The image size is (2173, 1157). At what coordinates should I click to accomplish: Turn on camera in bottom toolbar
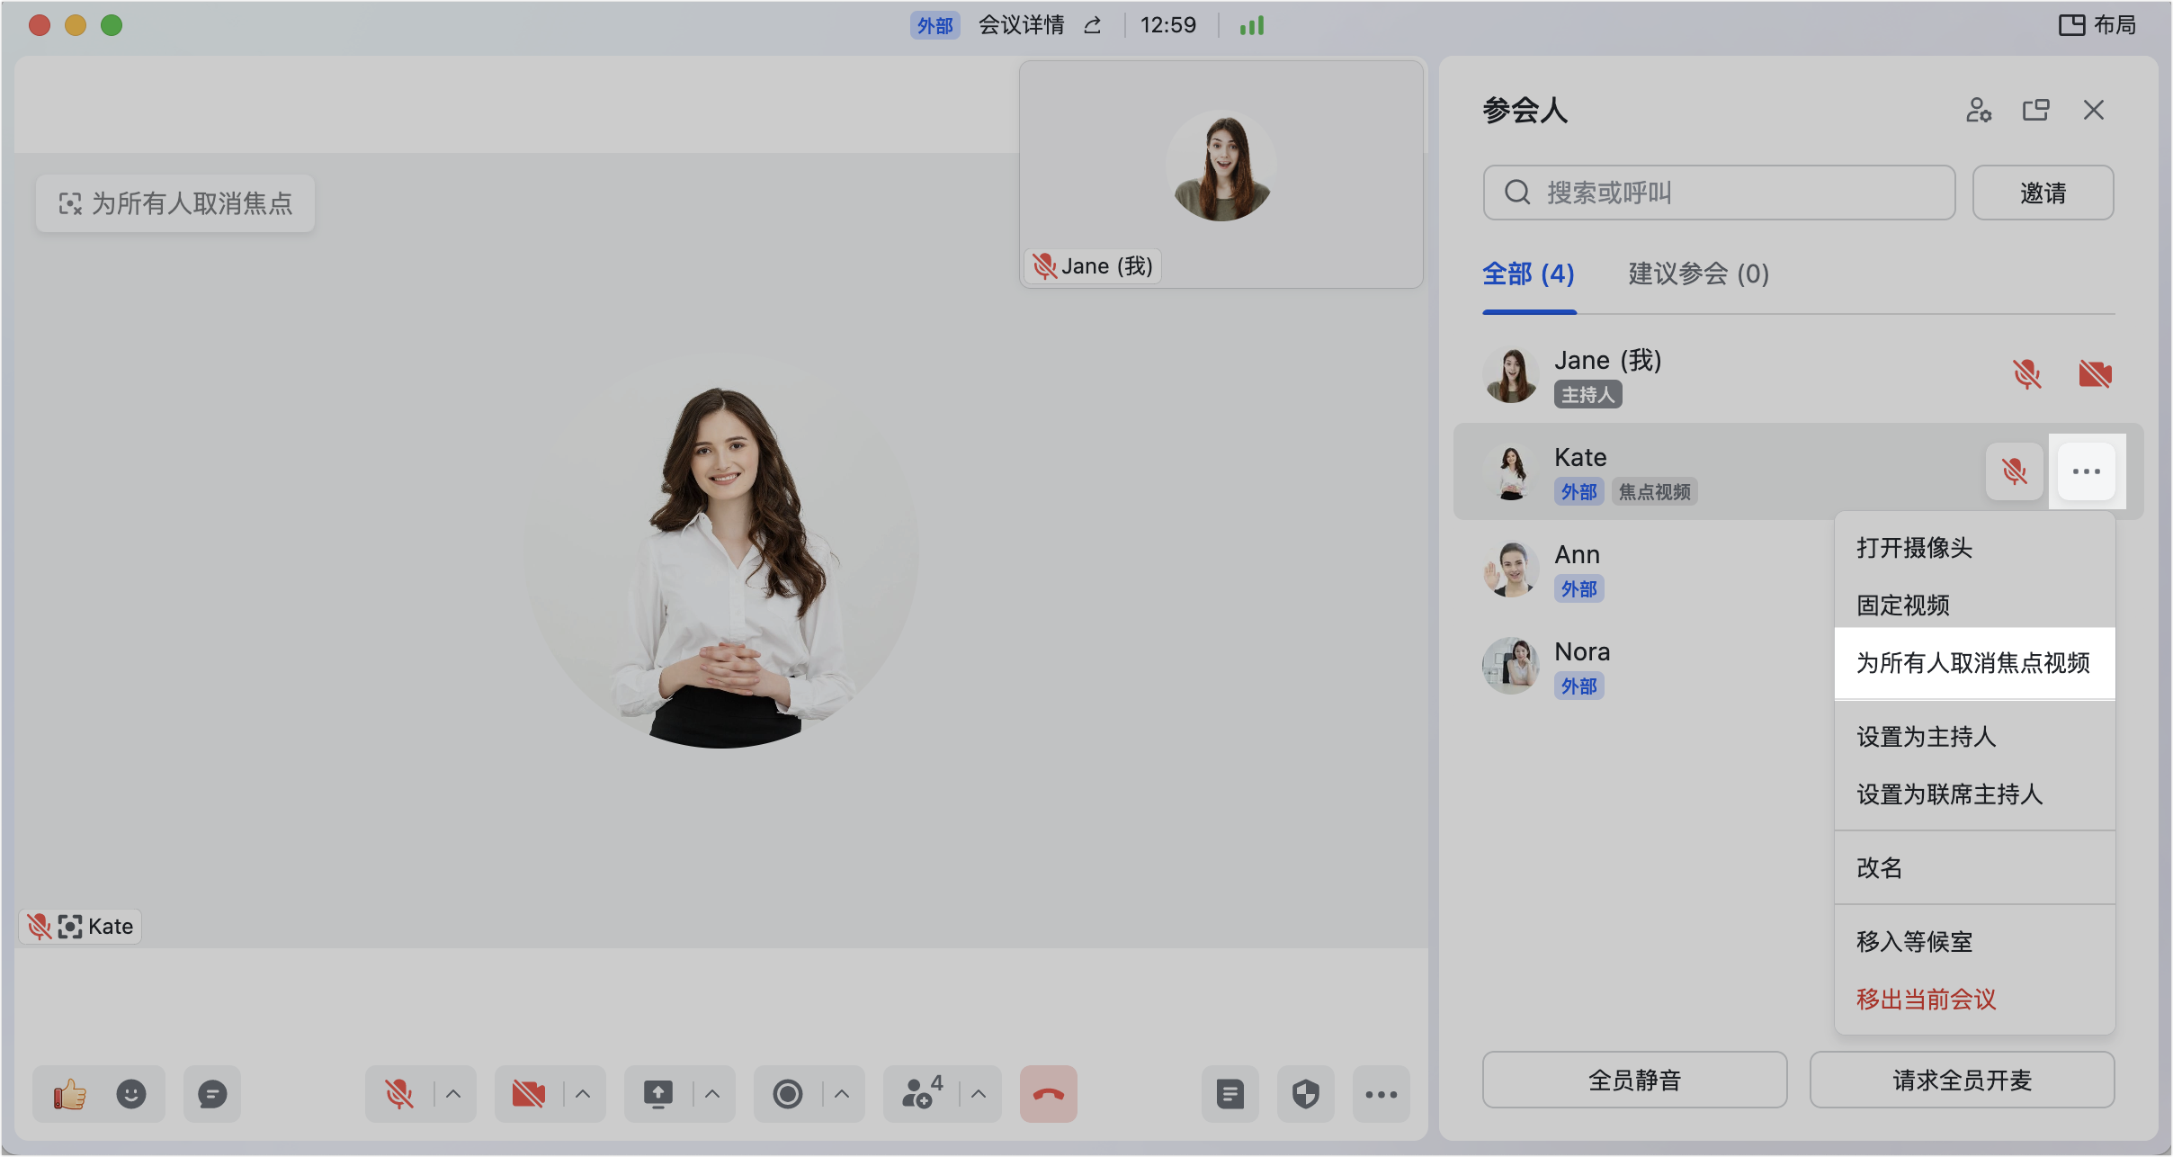coord(529,1094)
